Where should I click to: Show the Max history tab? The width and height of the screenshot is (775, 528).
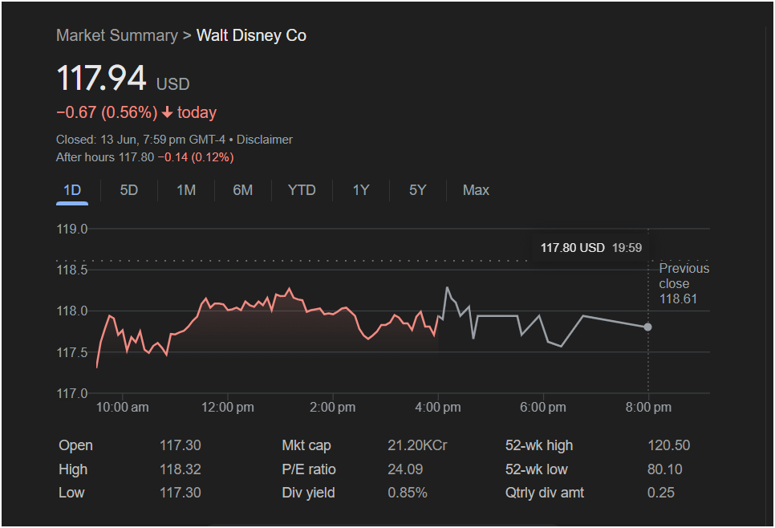pyautogui.click(x=476, y=190)
